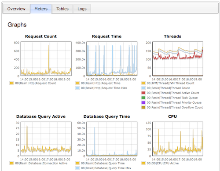Click the Database Query Active title
The height and width of the screenshot is (171, 220).
tap(41, 116)
